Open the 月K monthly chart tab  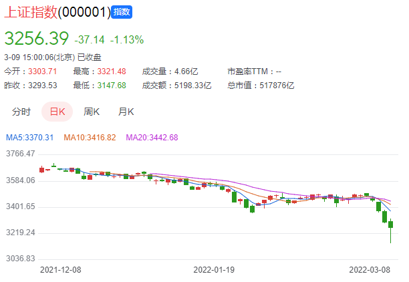coord(126,112)
